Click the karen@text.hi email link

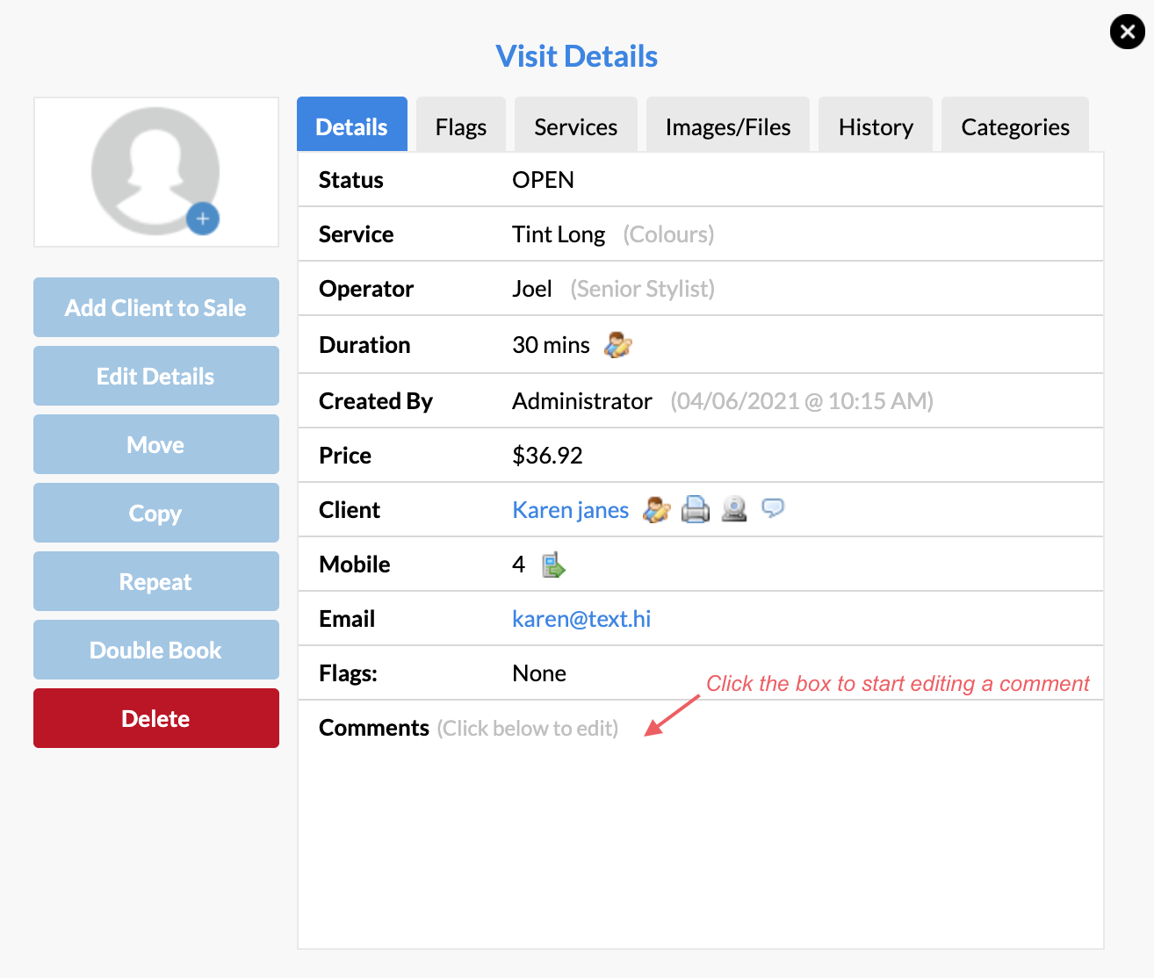click(x=581, y=618)
